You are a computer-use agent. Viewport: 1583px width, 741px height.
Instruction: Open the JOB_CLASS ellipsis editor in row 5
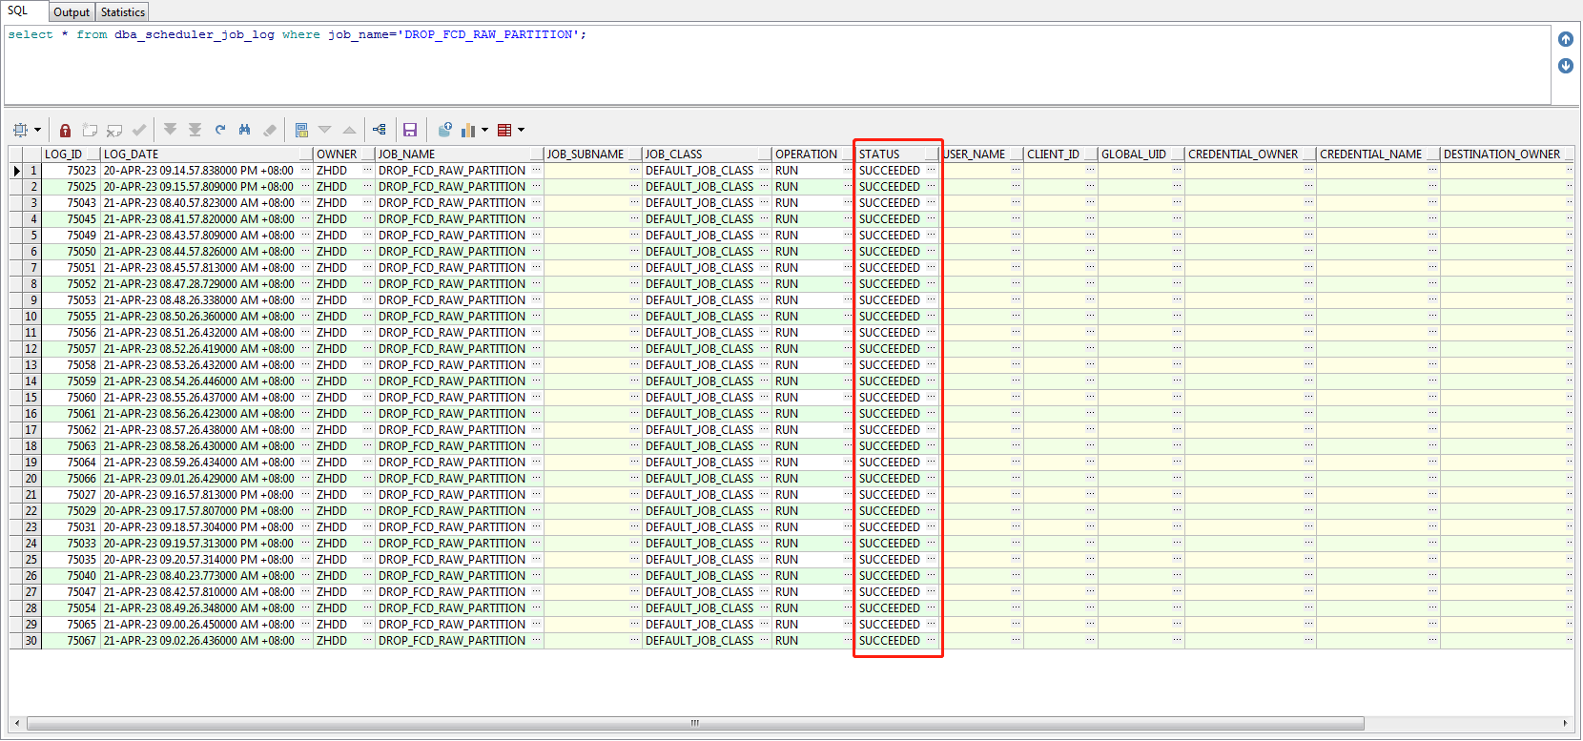765,236
